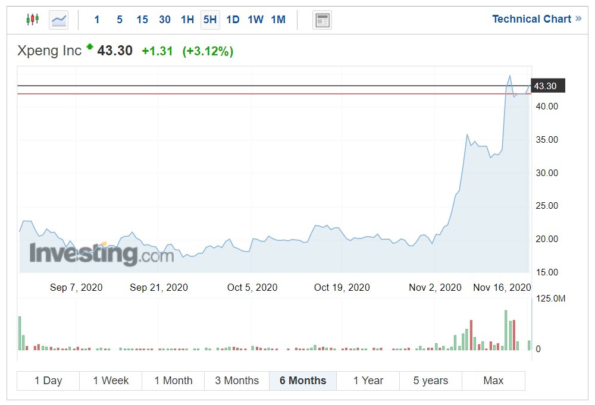
Task: Switch to the daily 1D interval
Action: (x=232, y=19)
